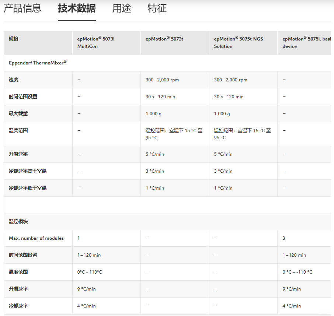The width and height of the screenshot is (334, 316).
Task: Select the Eppendorf ThermoMixer section row
Action: [38, 63]
